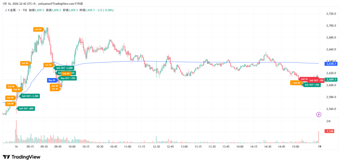The width and height of the screenshot is (341, 164).
Task: Click the 15:00 time axis label
Action: click(295, 146)
